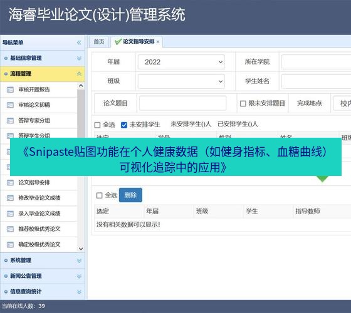Click 已安排学生()人 count text
Screen dimensions: 351x313
[238, 125]
